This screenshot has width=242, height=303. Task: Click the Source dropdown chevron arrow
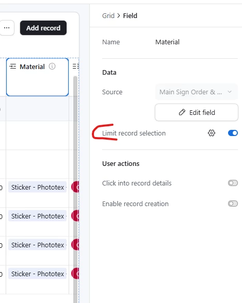click(230, 92)
